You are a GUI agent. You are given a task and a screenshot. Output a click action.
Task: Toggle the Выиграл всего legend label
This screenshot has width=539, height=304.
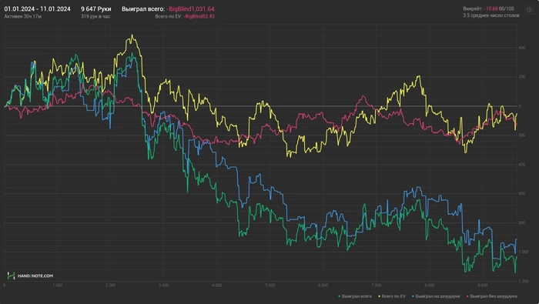coord(357,296)
